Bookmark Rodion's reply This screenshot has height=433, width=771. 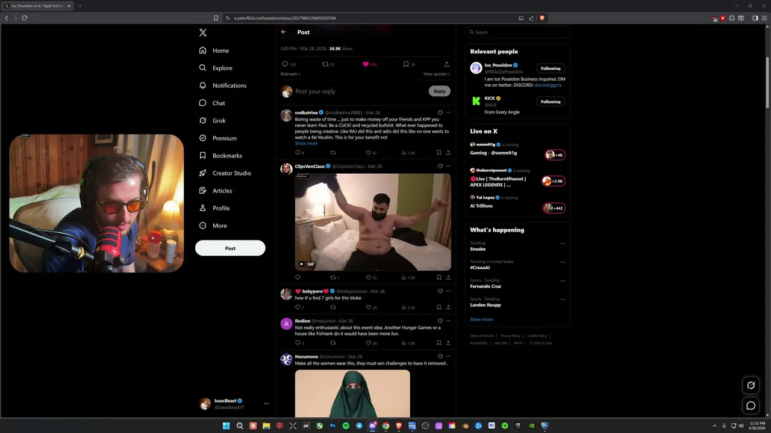439,343
